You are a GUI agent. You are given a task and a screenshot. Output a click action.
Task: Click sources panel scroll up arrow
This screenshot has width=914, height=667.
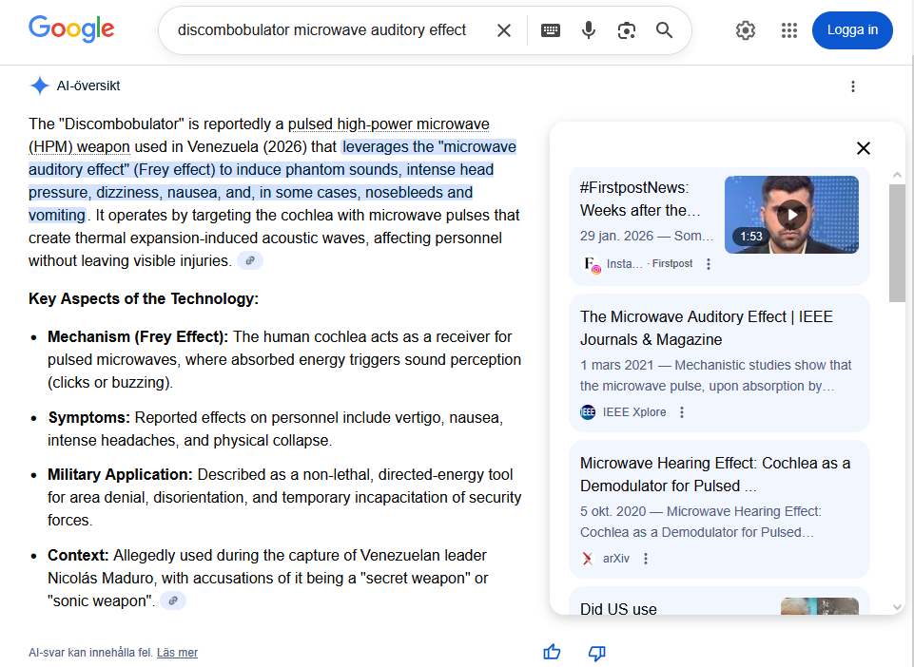click(x=897, y=175)
